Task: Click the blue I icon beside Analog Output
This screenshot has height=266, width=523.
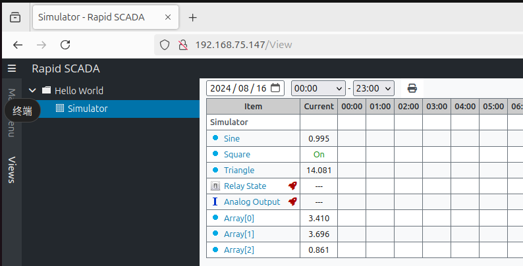Action: 215,201
